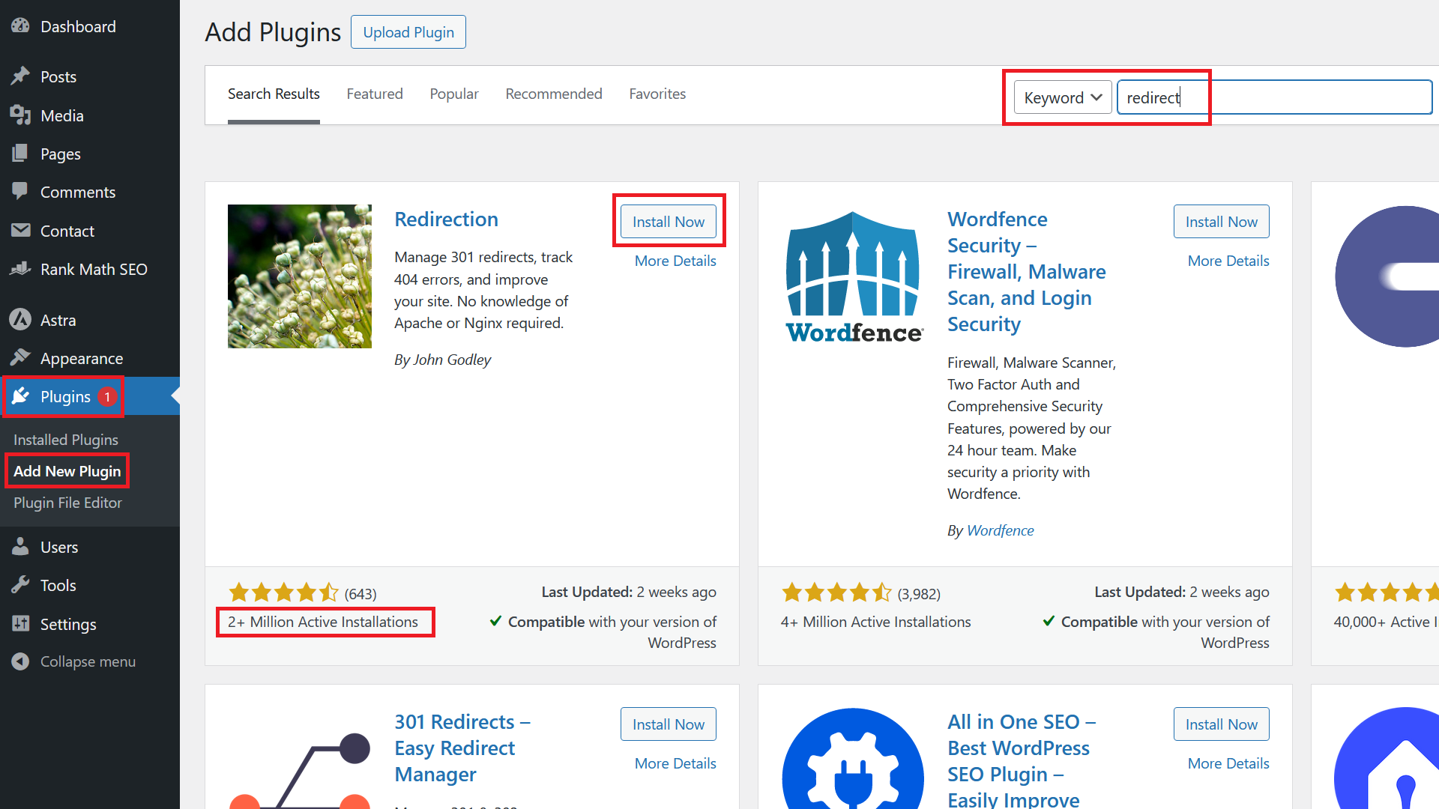1439x809 pixels.
Task: Click the Redirection plugin thumbnail image
Action: pyautogui.click(x=300, y=276)
